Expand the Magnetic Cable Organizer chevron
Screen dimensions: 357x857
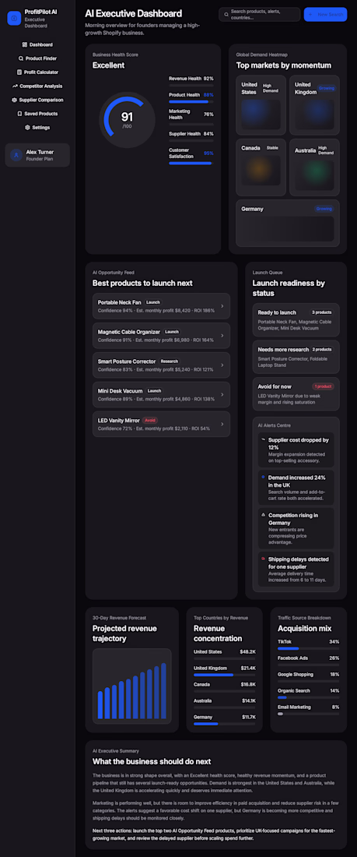pos(222,336)
